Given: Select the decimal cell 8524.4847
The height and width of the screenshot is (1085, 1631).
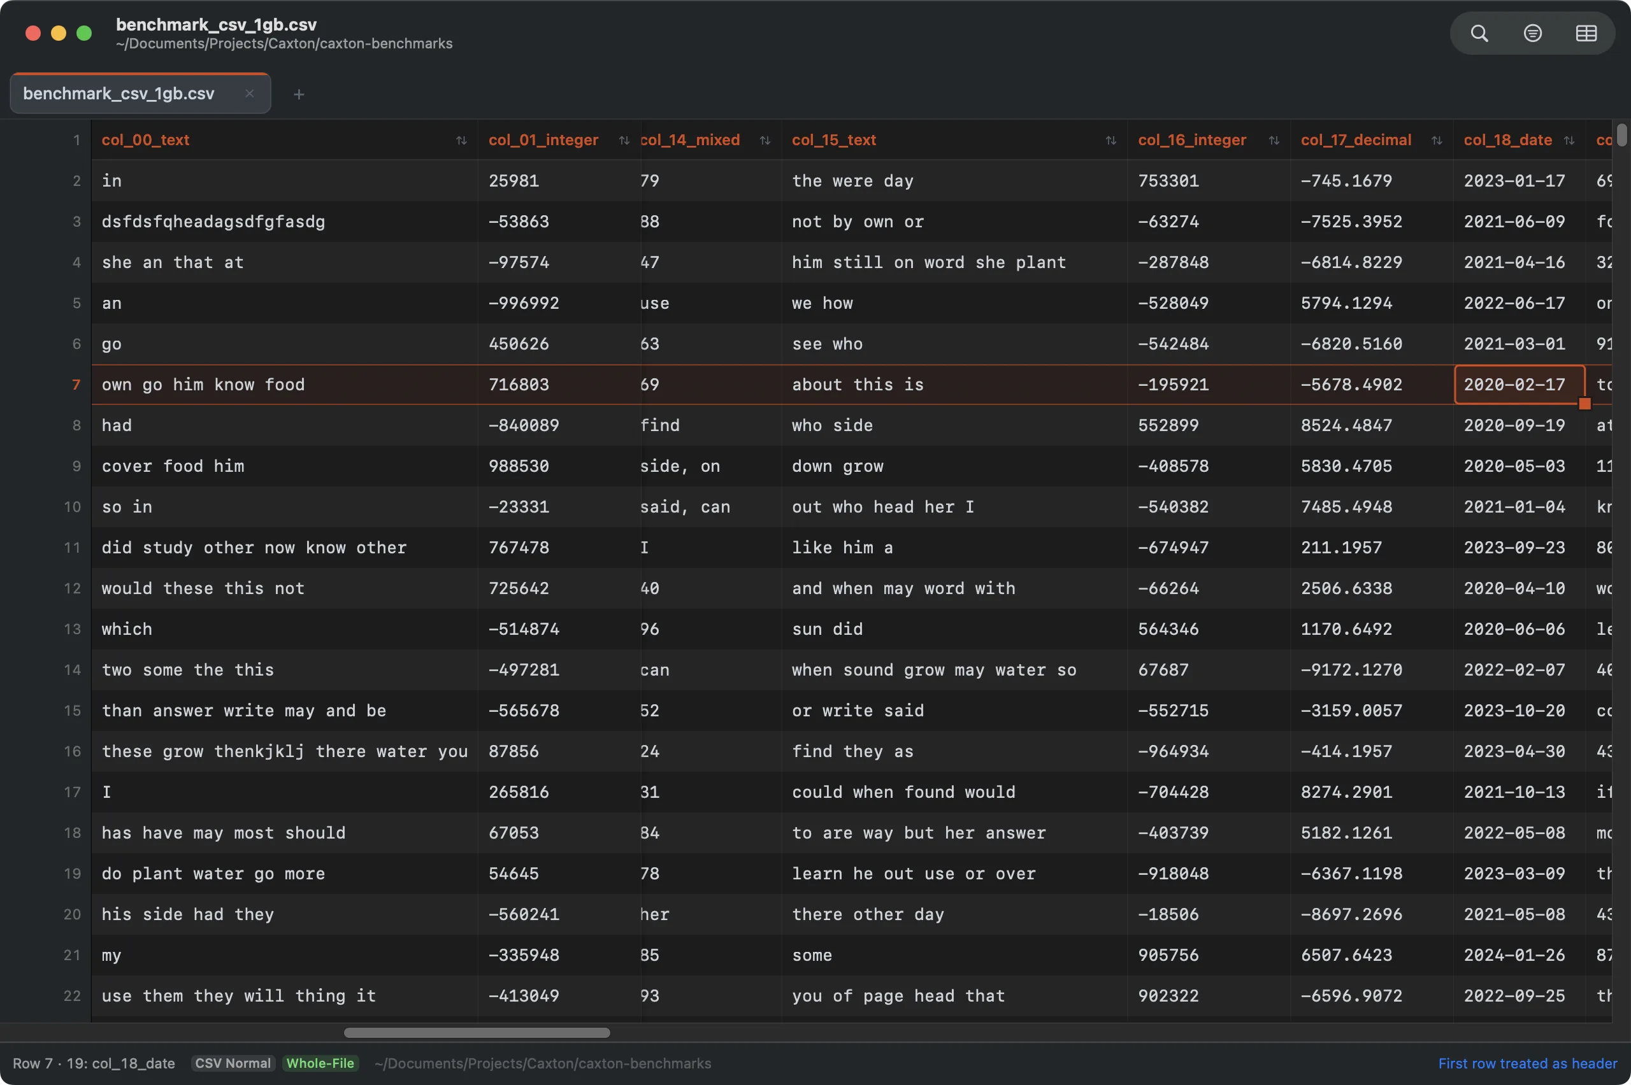Looking at the screenshot, I should pyautogui.click(x=1372, y=425).
